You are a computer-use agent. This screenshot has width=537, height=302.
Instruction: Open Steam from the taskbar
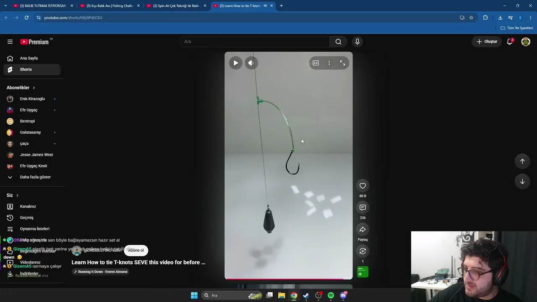tap(306, 295)
